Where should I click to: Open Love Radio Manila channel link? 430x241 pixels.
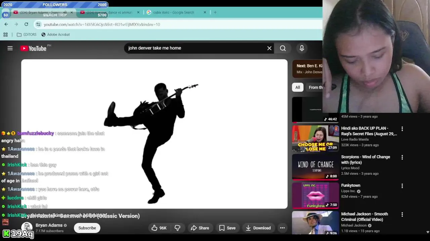coord(355,140)
